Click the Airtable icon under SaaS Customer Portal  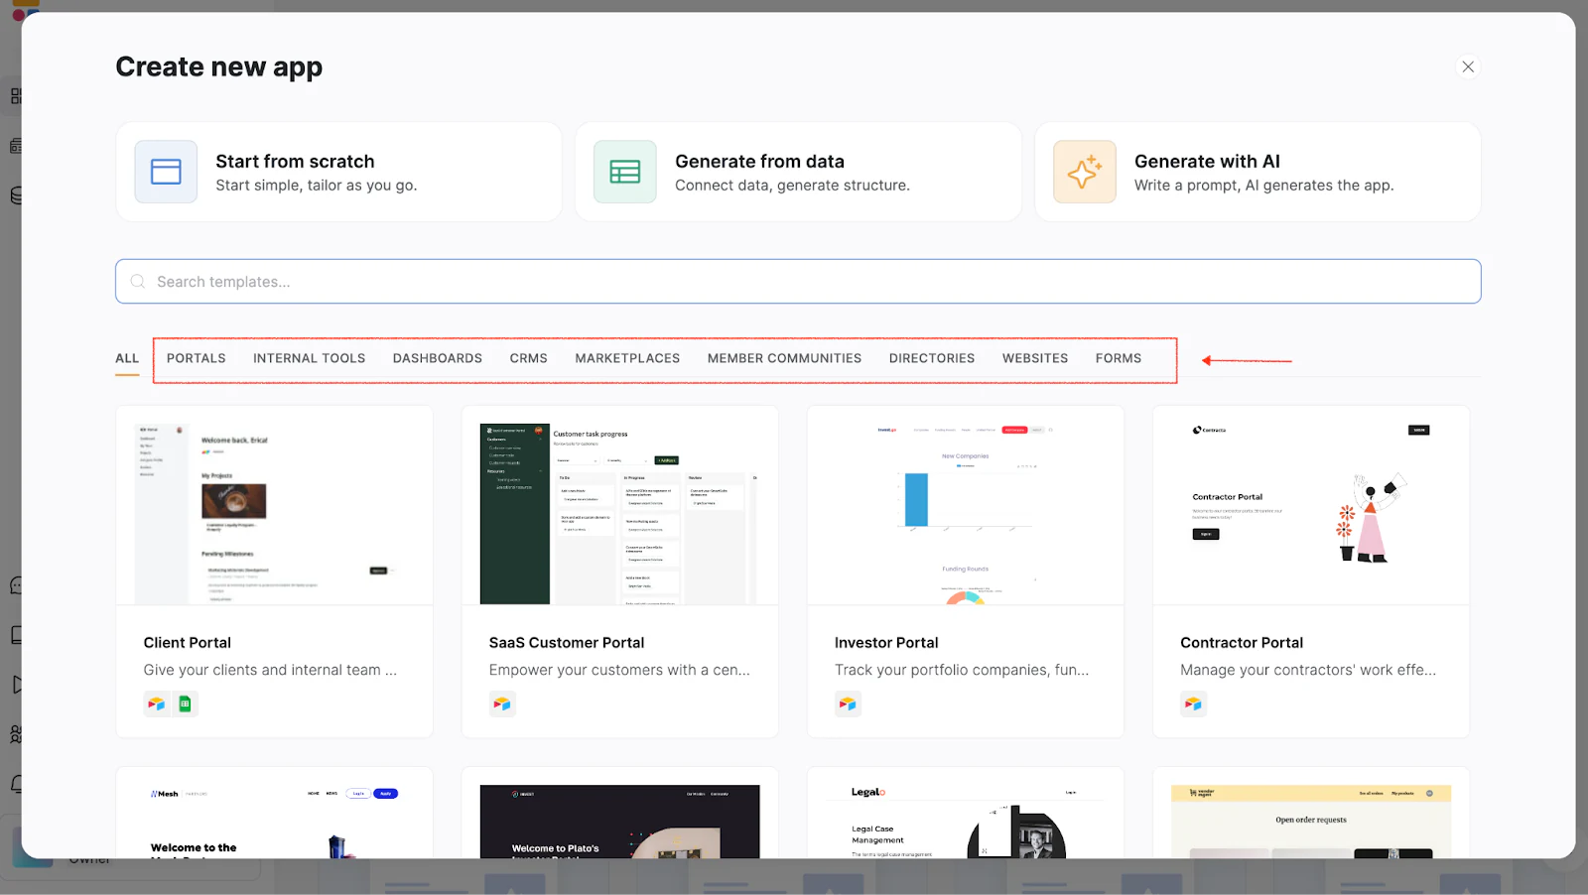(x=502, y=703)
